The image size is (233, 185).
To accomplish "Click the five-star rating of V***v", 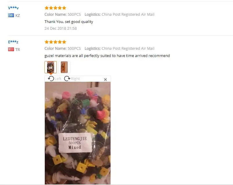I will pos(56,8).
